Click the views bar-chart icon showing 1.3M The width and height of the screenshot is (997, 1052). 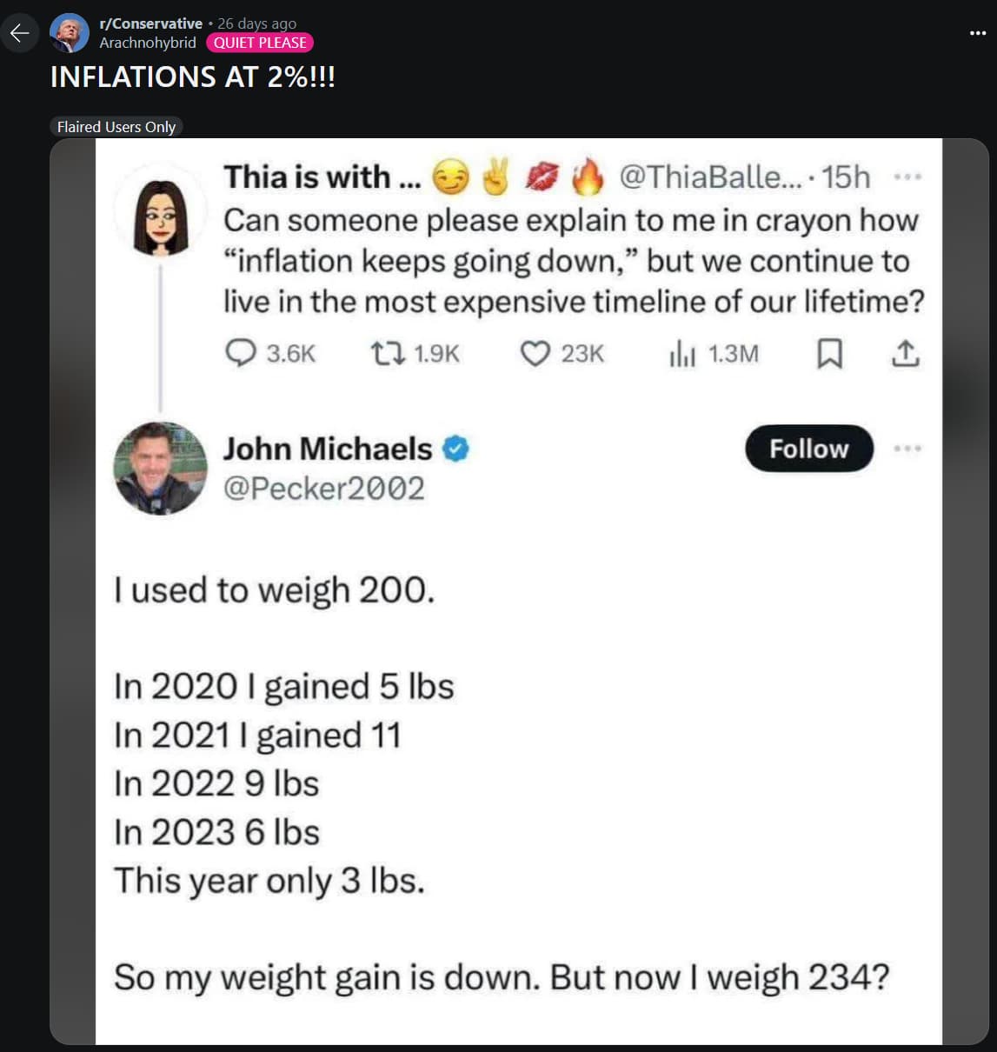[x=682, y=353]
